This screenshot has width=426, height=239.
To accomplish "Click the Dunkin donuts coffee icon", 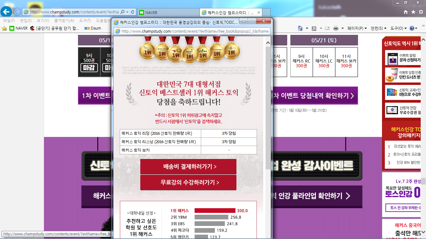I will pos(392,76).
